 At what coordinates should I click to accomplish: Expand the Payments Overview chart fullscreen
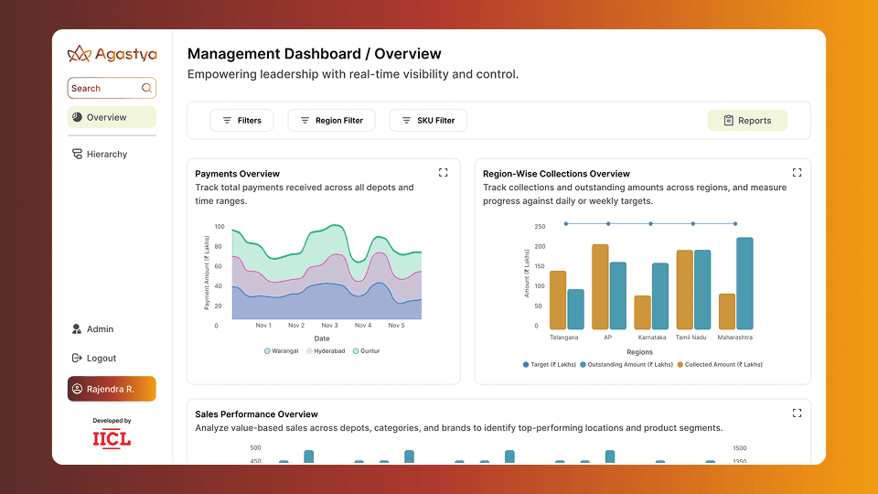(x=444, y=172)
